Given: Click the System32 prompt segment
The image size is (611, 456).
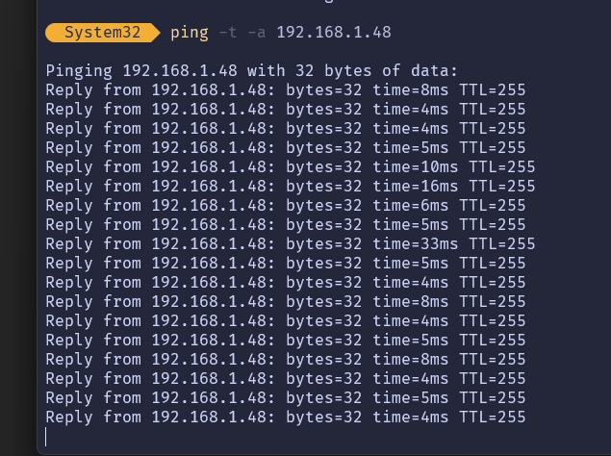Looking at the screenshot, I should tap(103, 33).
